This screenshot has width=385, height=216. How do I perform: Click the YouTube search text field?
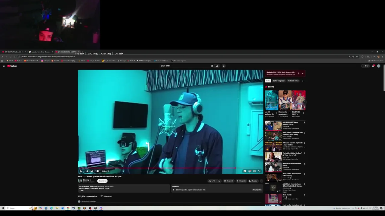click(x=185, y=66)
